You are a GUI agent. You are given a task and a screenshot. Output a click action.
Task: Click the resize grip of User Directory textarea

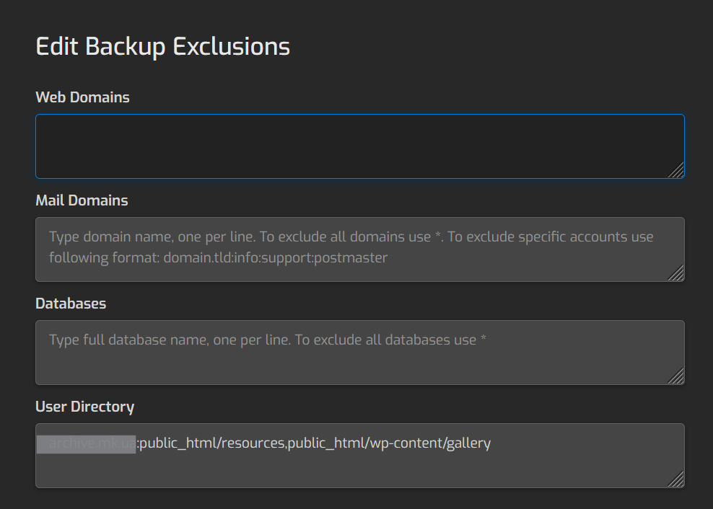click(677, 480)
